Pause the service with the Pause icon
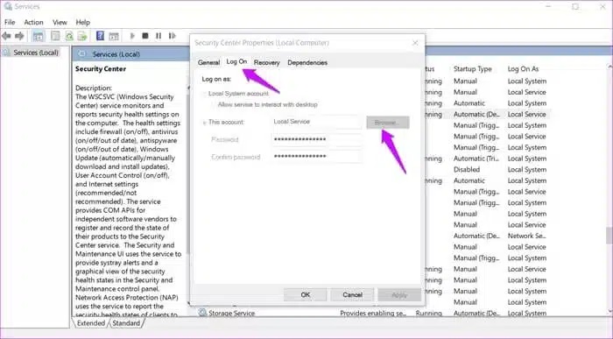The image size is (613, 339). click(x=159, y=36)
